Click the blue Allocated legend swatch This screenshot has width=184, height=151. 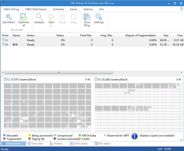click(x=4, y=135)
